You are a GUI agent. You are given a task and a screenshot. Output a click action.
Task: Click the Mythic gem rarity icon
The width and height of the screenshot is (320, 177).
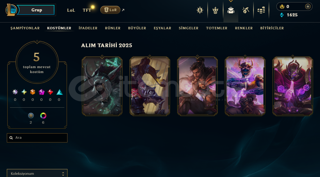coord(42,92)
